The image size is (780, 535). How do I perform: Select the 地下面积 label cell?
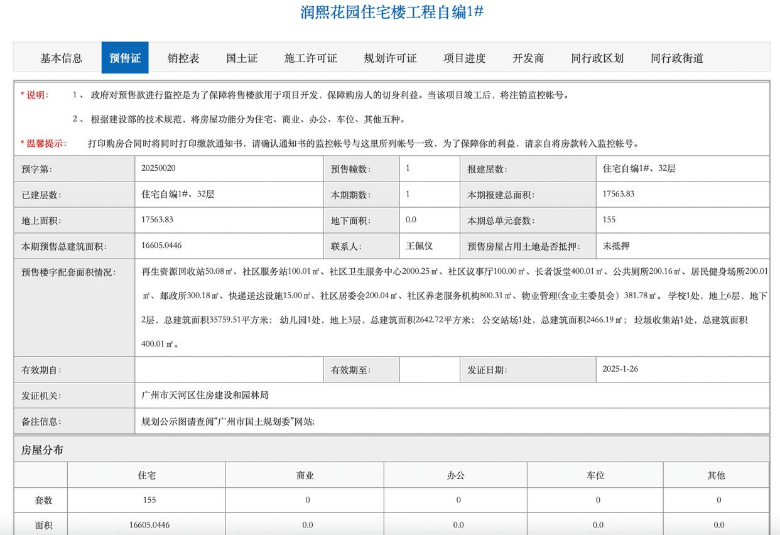pos(362,220)
